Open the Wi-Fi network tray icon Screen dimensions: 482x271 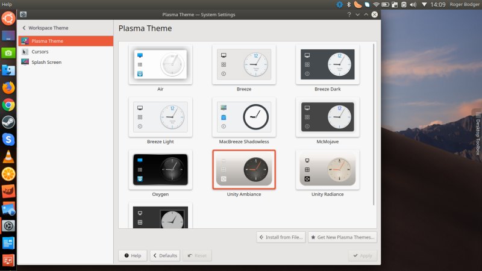pyautogui.click(x=376, y=5)
